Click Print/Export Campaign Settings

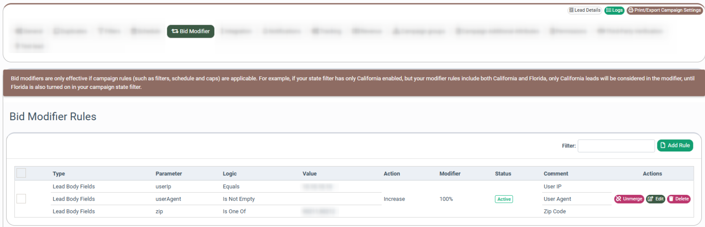[x=665, y=10]
